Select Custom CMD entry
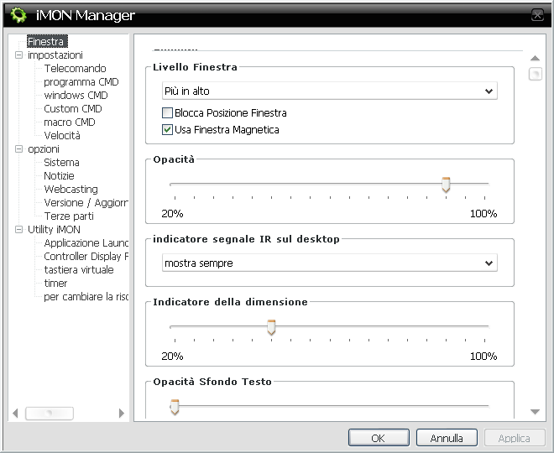Viewport: 554px width, 453px height. (73, 109)
